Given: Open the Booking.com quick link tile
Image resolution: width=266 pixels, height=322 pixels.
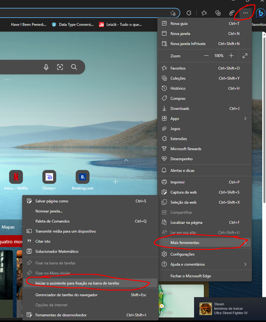Looking at the screenshot, I should (x=82, y=180).
